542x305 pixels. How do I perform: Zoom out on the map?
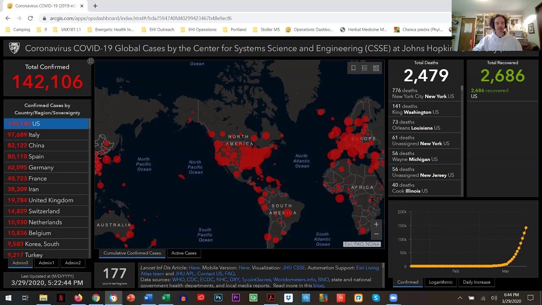coord(376,234)
